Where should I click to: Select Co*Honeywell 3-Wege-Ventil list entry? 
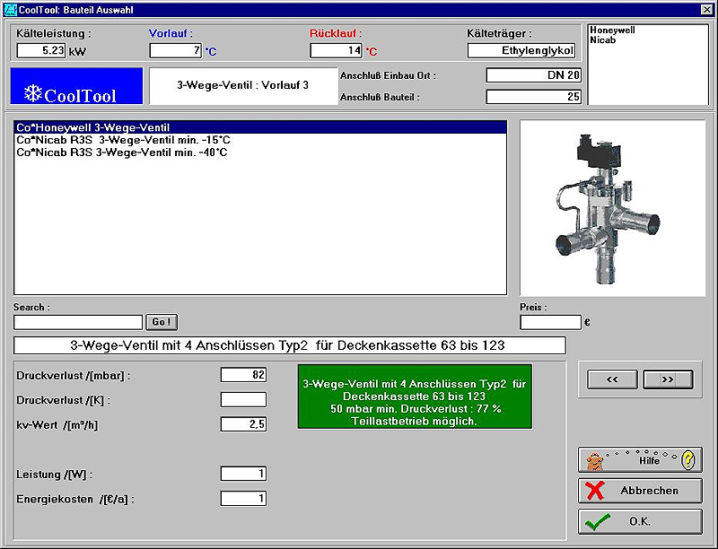(93, 128)
